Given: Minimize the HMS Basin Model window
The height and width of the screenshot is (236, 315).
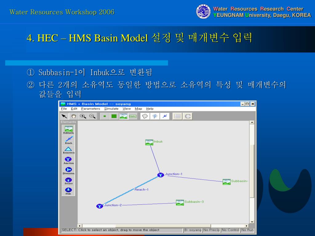Looking at the screenshot, I should coord(243,104).
